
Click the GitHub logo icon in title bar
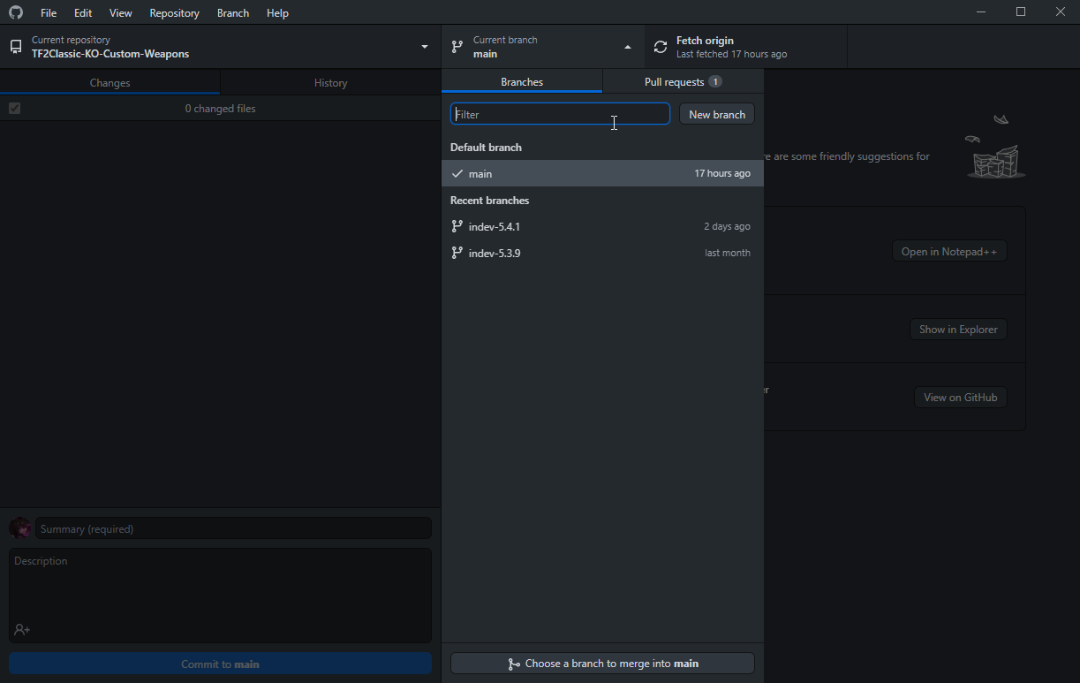pos(15,12)
